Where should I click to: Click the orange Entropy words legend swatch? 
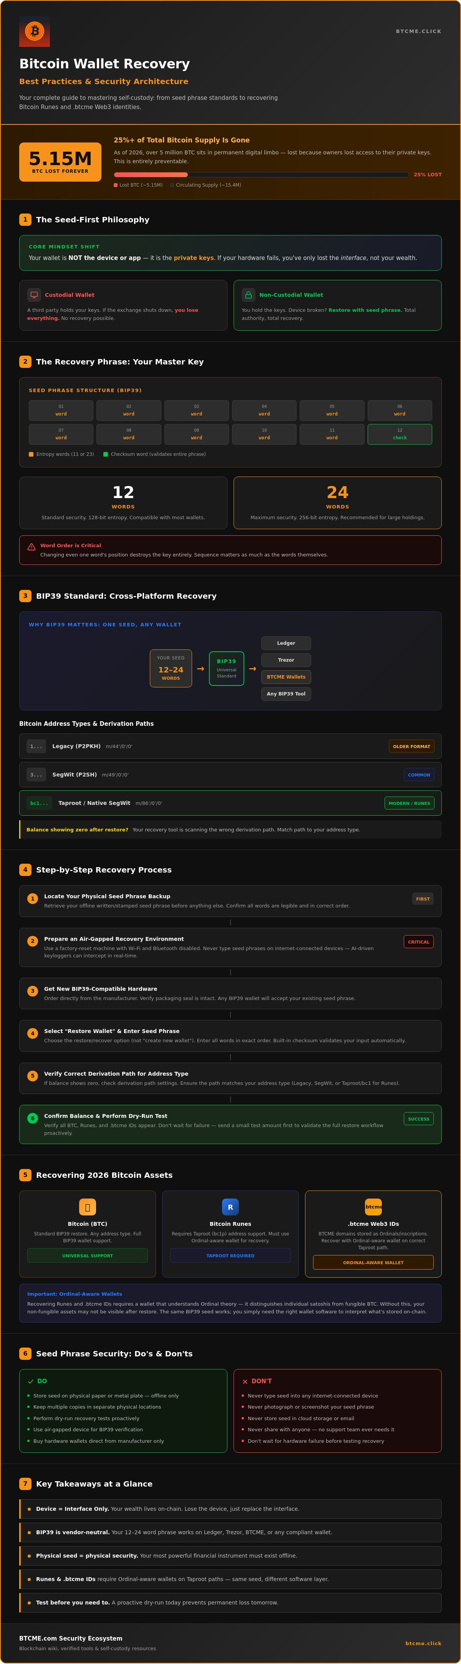(x=31, y=454)
